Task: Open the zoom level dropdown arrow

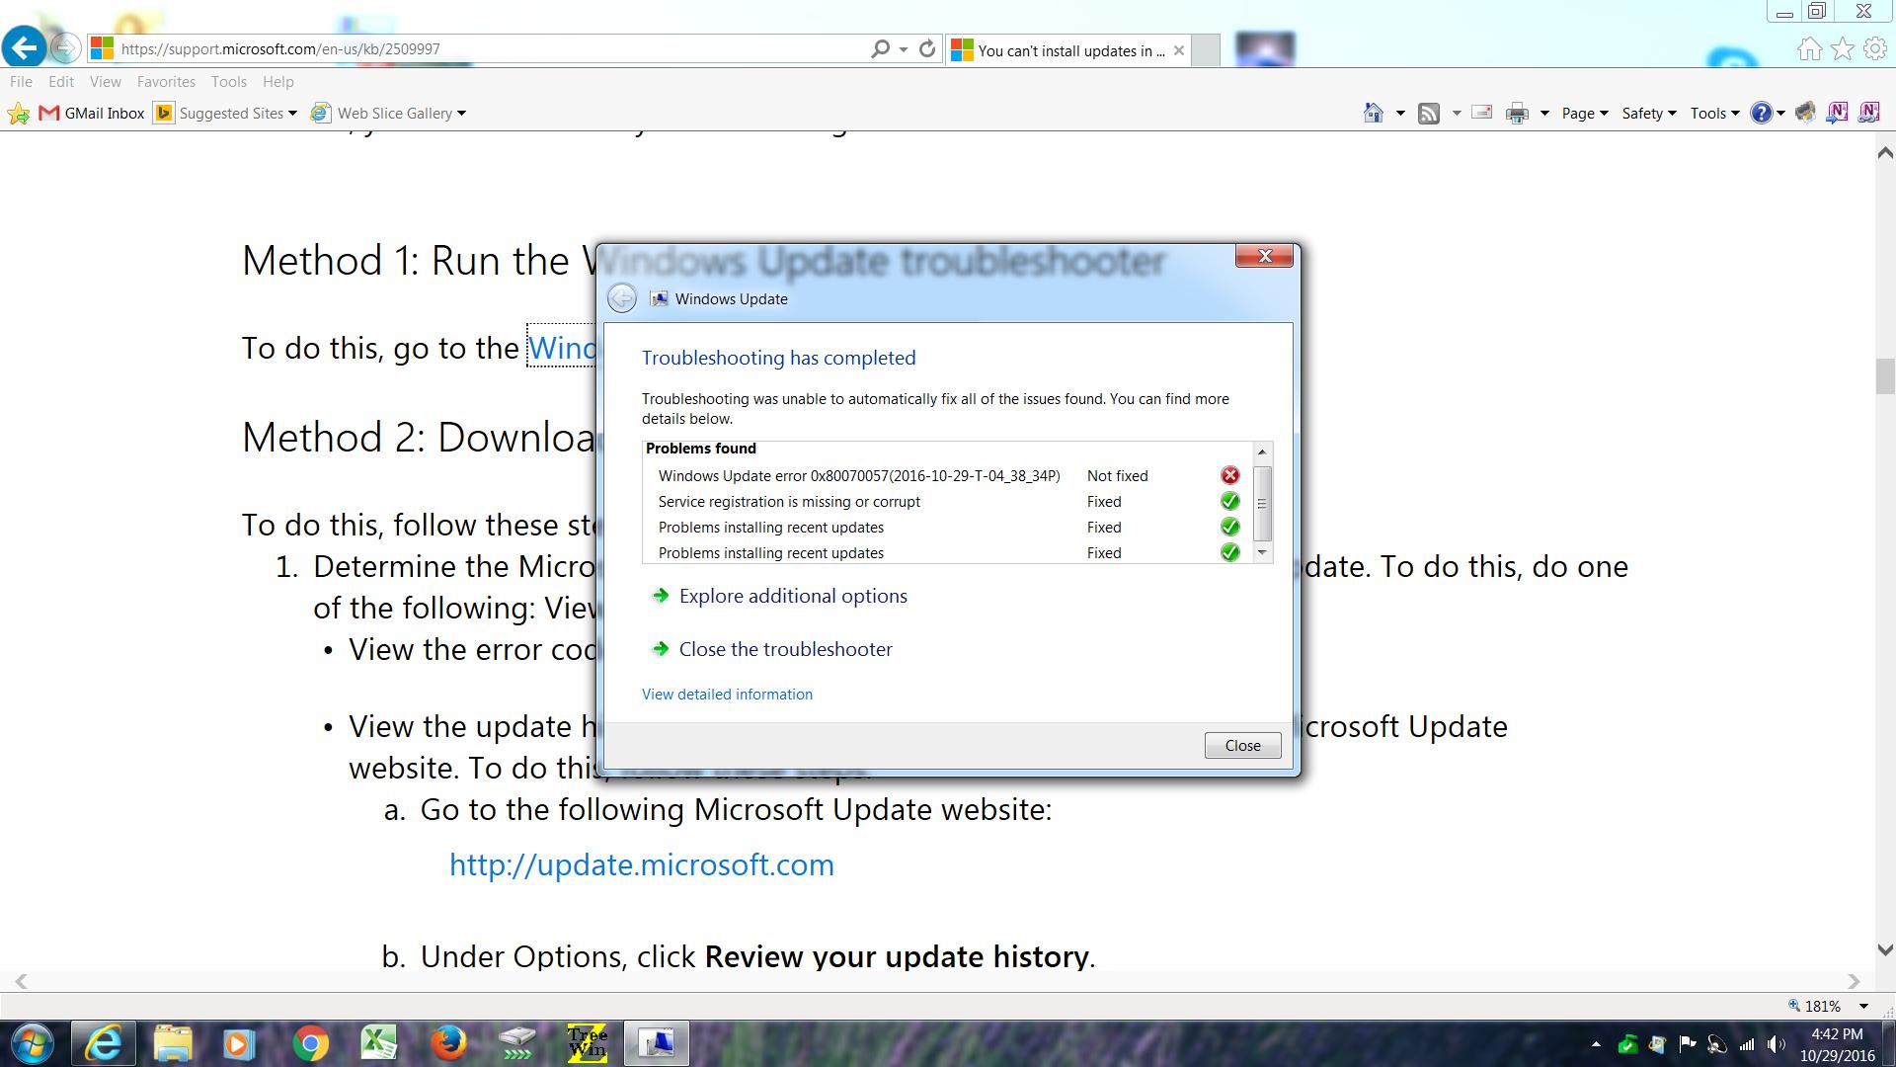Action: [x=1863, y=1006]
